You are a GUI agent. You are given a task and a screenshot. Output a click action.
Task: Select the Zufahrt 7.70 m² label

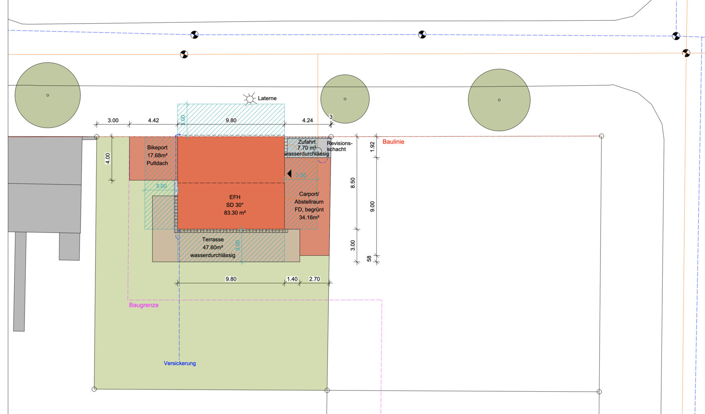tap(306, 145)
